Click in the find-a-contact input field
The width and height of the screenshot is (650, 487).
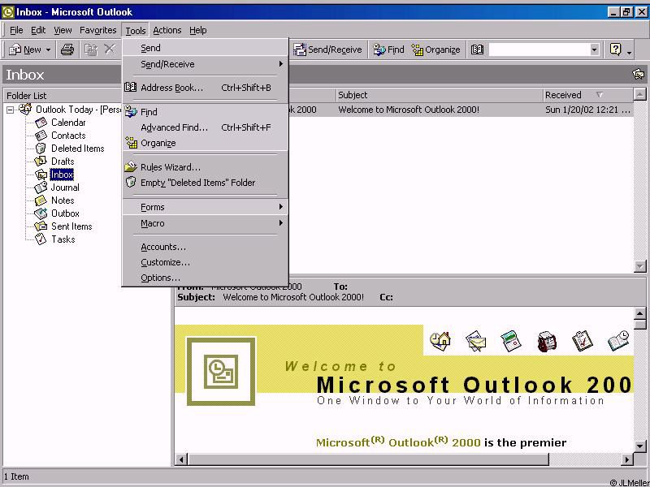pos(539,50)
